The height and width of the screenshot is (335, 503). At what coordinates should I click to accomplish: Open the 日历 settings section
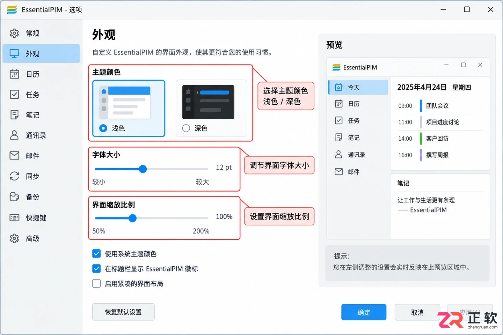point(41,74)
